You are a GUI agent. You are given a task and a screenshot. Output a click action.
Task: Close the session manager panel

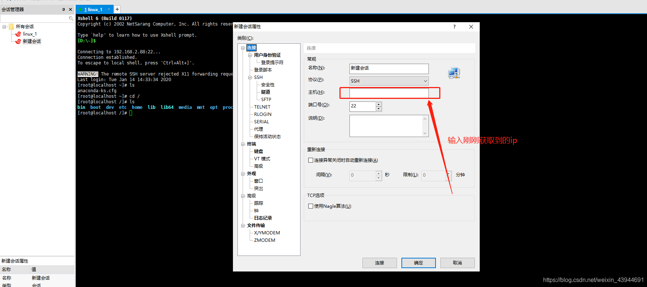[70, 9]
